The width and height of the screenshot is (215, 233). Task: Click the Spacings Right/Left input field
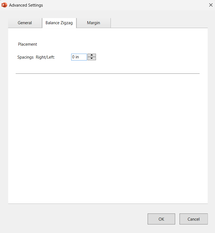coord(79,57)
